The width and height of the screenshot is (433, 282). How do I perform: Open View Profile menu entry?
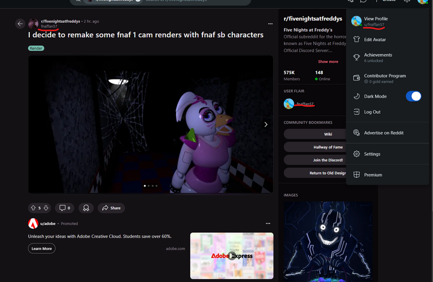pos(387,21)
